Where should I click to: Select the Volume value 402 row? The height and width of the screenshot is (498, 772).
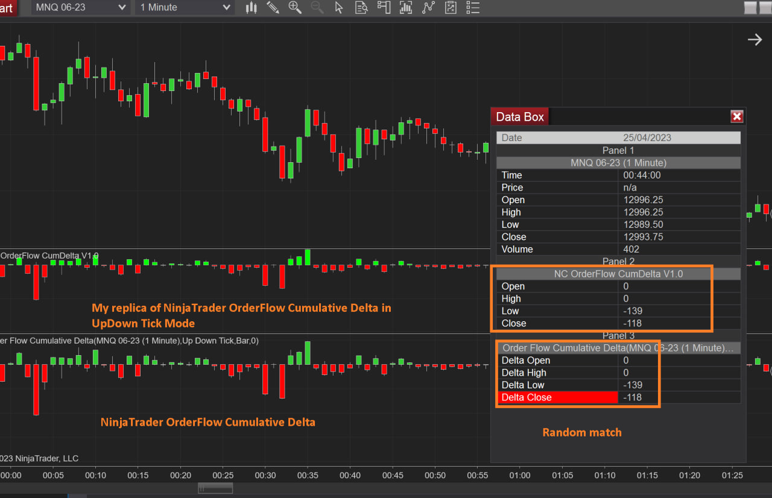619,249
